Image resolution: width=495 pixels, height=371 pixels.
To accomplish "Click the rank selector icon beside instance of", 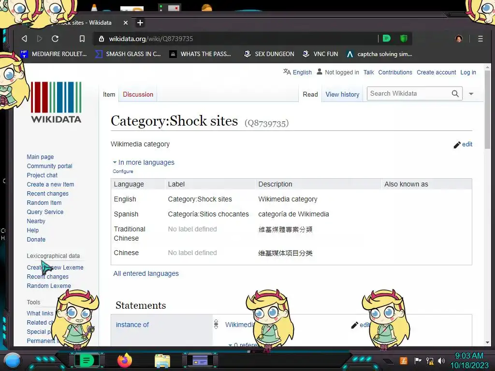I will (216, 324).
